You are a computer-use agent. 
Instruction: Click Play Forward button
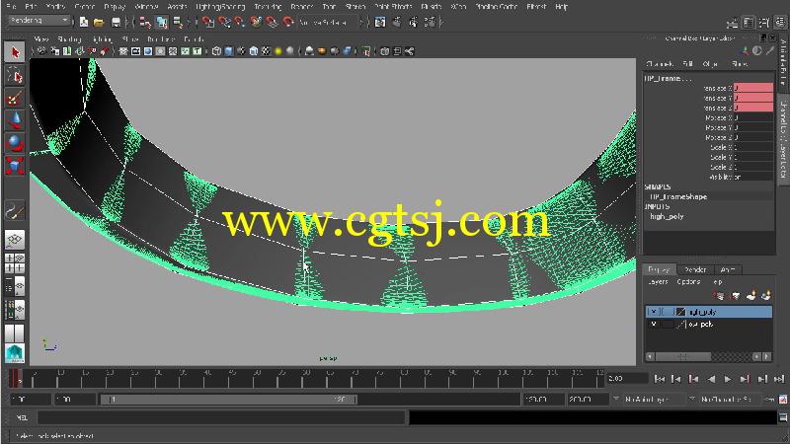click(x=728, y=379)
